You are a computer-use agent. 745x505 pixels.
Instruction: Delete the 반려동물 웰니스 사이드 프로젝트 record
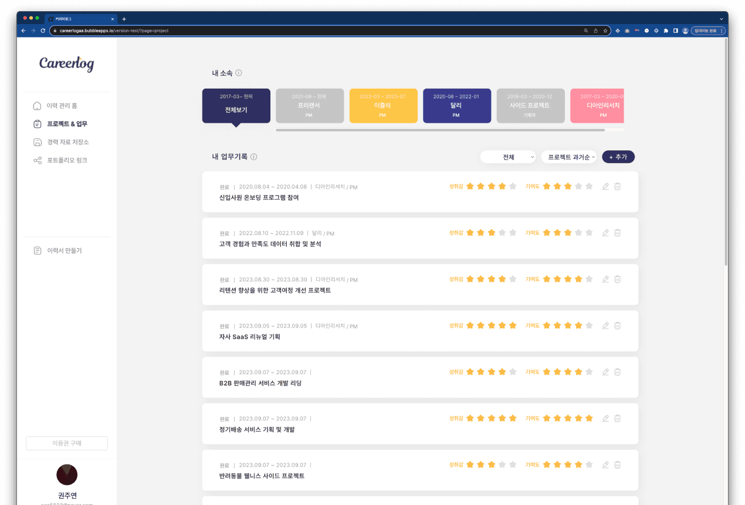click(618, 464)
